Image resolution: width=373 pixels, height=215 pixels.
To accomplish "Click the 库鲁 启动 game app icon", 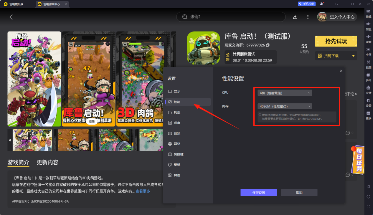I will pyautogui.click(x=203, y=48).
